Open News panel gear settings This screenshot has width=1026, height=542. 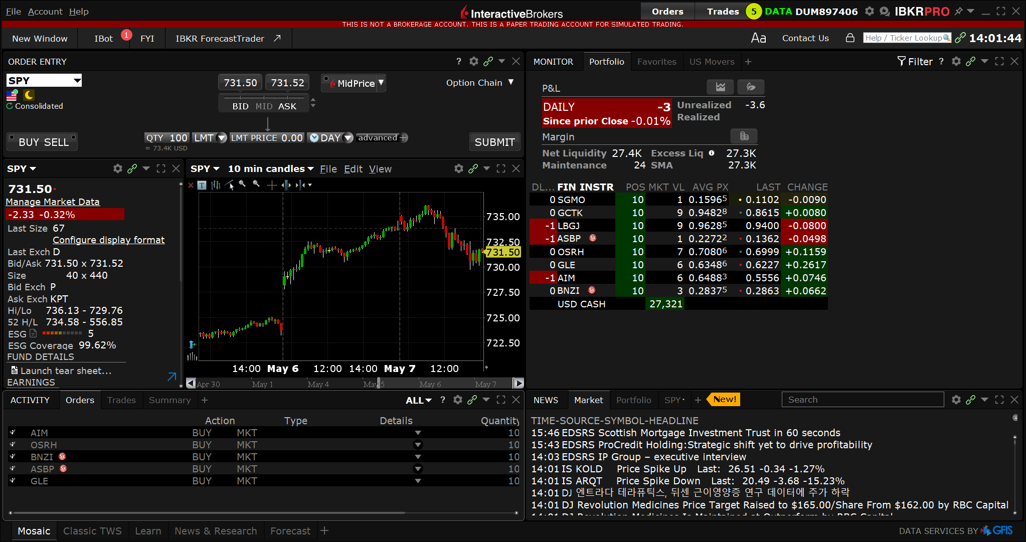tap(956, 400)
